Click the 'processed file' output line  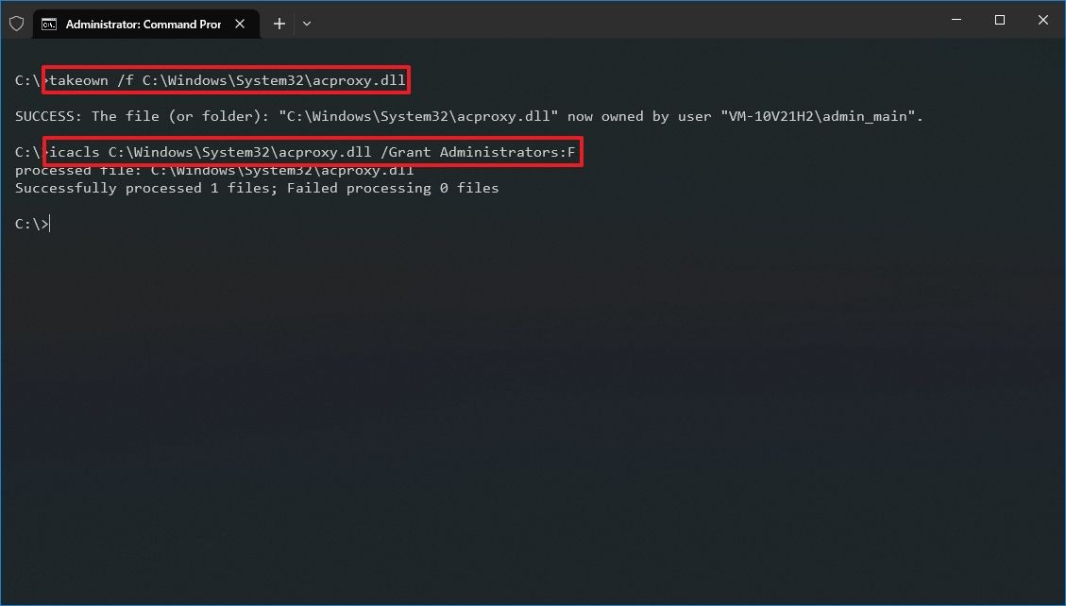click(214, 171)
